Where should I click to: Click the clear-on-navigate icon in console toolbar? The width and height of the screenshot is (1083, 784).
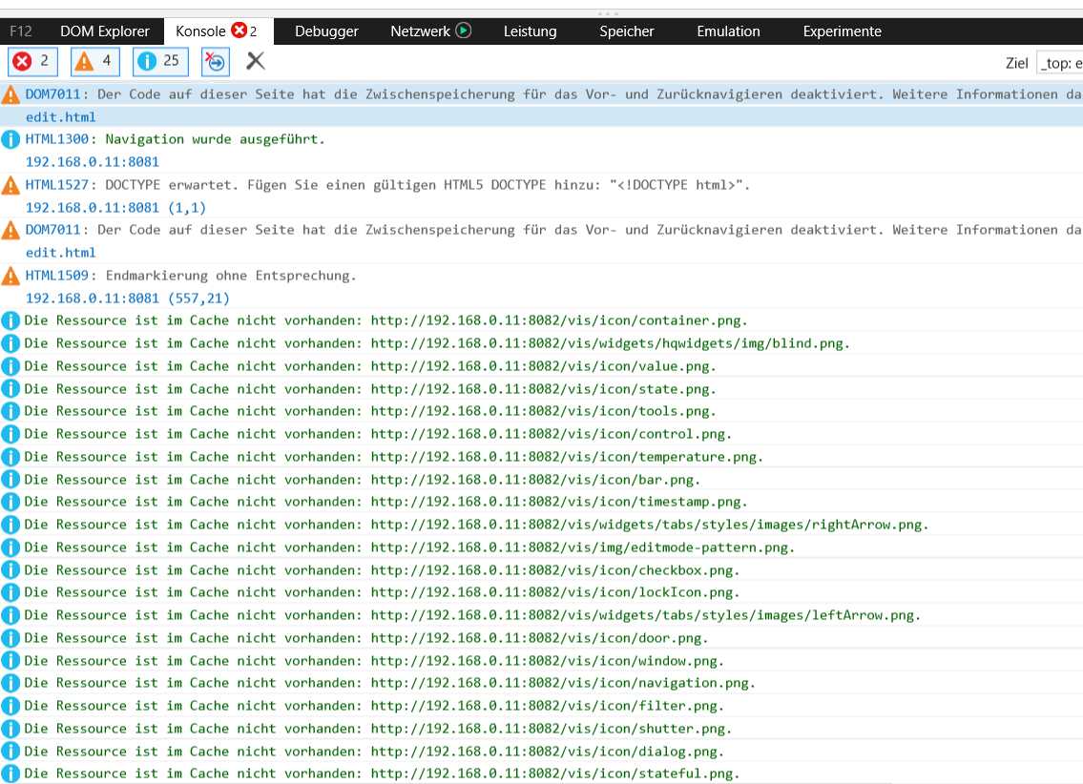pyautogui.click(x=216, y=62)
